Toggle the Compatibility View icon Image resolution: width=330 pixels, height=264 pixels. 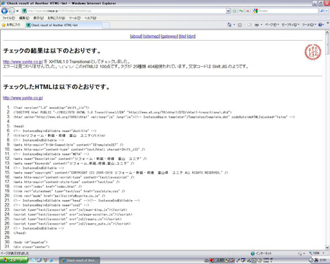tap(235, 11)
